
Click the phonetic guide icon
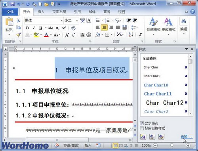pyautogui.click(x=82, y=20)
